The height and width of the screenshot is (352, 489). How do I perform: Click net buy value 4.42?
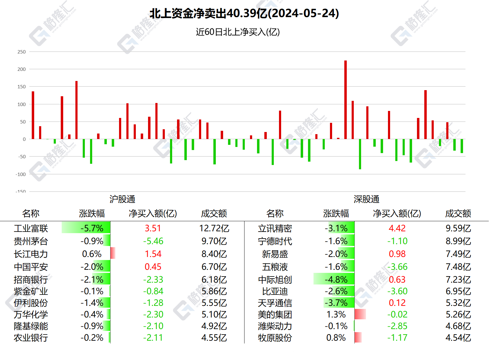click(397, 228)
